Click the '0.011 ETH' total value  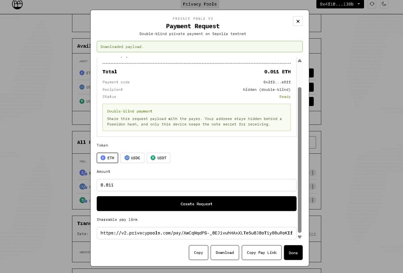277,72
